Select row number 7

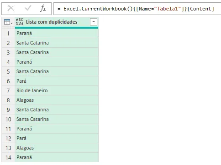tap(8, 90)
